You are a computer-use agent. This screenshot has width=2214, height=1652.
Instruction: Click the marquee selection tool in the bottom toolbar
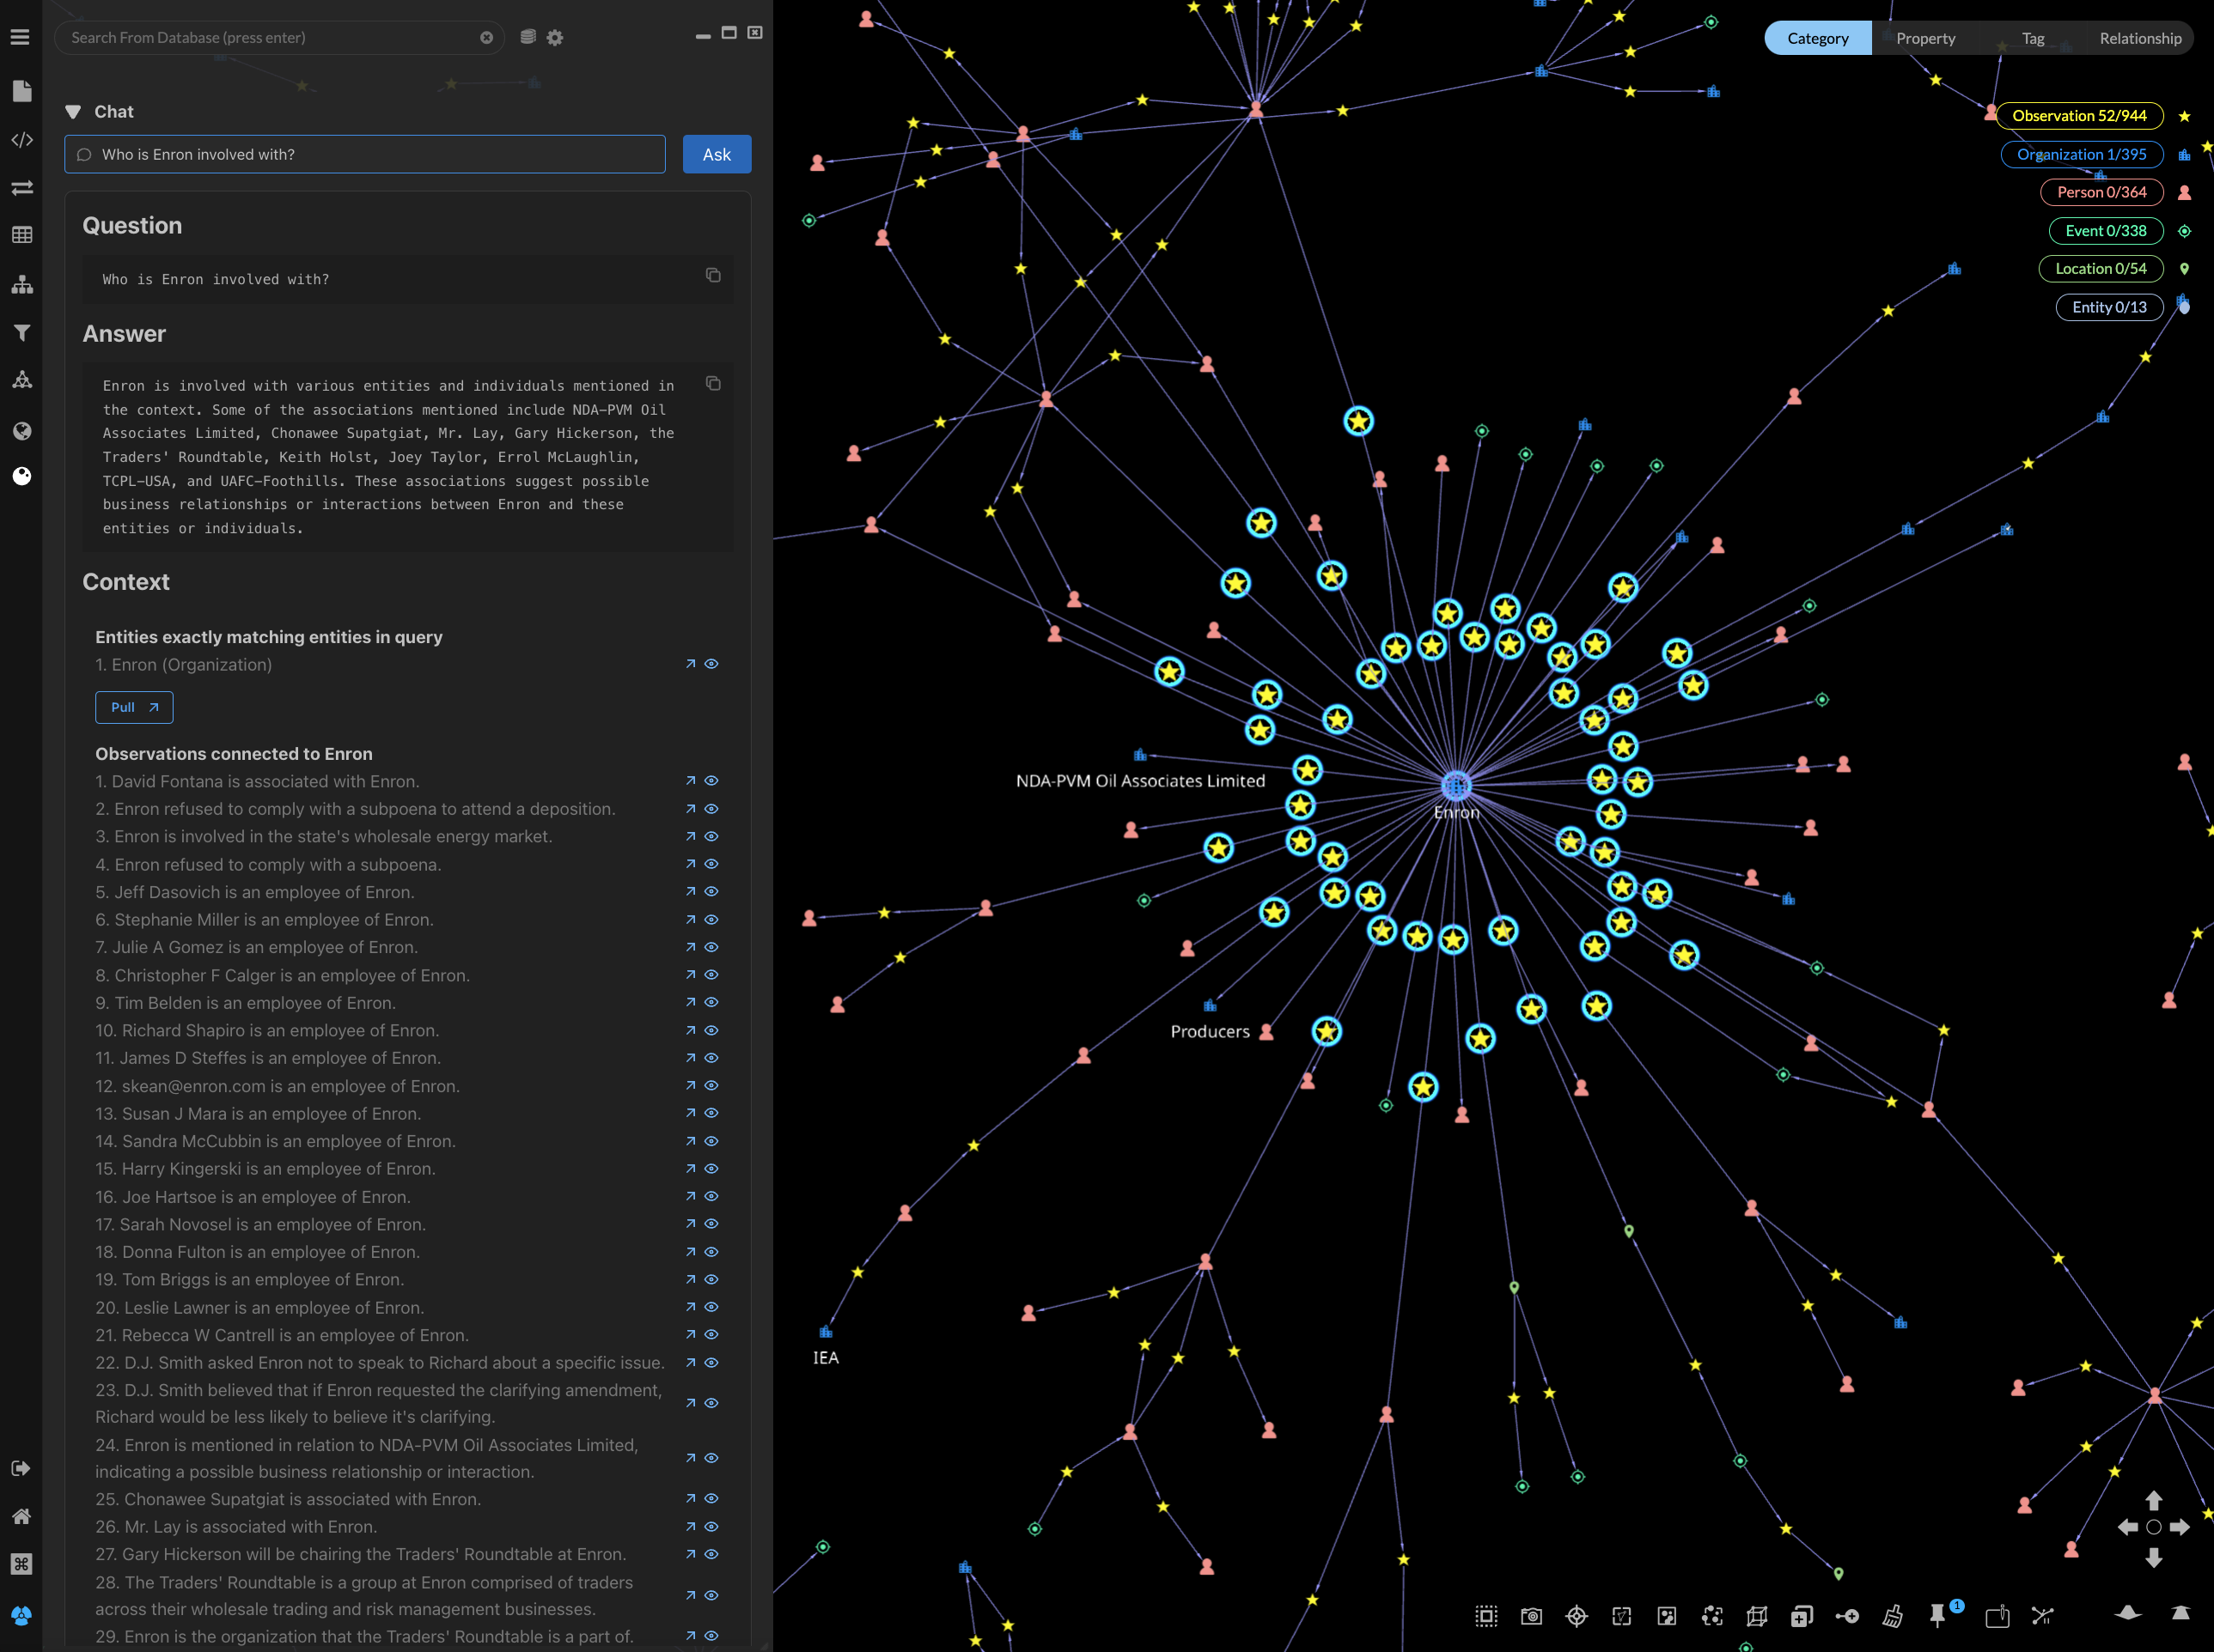[x=1486, y=1616]
